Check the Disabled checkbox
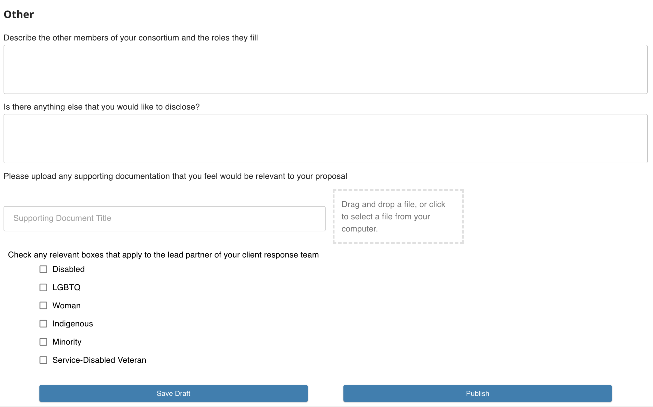Image resolution: width=653 pixels, height=407 pixels. click(43, 269)
